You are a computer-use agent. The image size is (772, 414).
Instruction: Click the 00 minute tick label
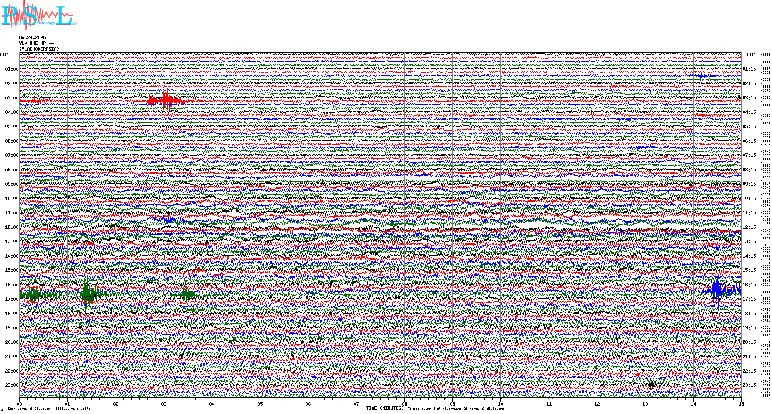pyautogui.click(x=20, y=404)
